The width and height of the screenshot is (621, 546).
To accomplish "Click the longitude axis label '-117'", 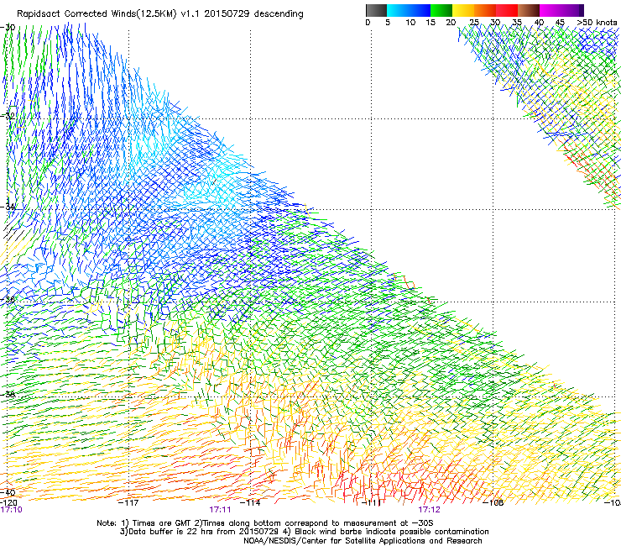I will [x=128, y=503].
